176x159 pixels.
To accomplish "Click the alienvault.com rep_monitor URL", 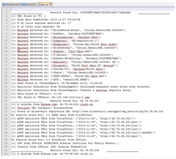I will coord(118,111).
